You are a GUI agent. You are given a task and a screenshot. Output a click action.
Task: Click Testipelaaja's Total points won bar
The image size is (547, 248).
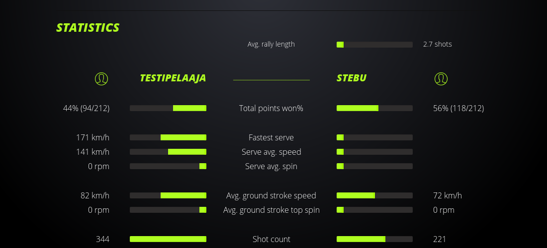click(x=168, y=108)
